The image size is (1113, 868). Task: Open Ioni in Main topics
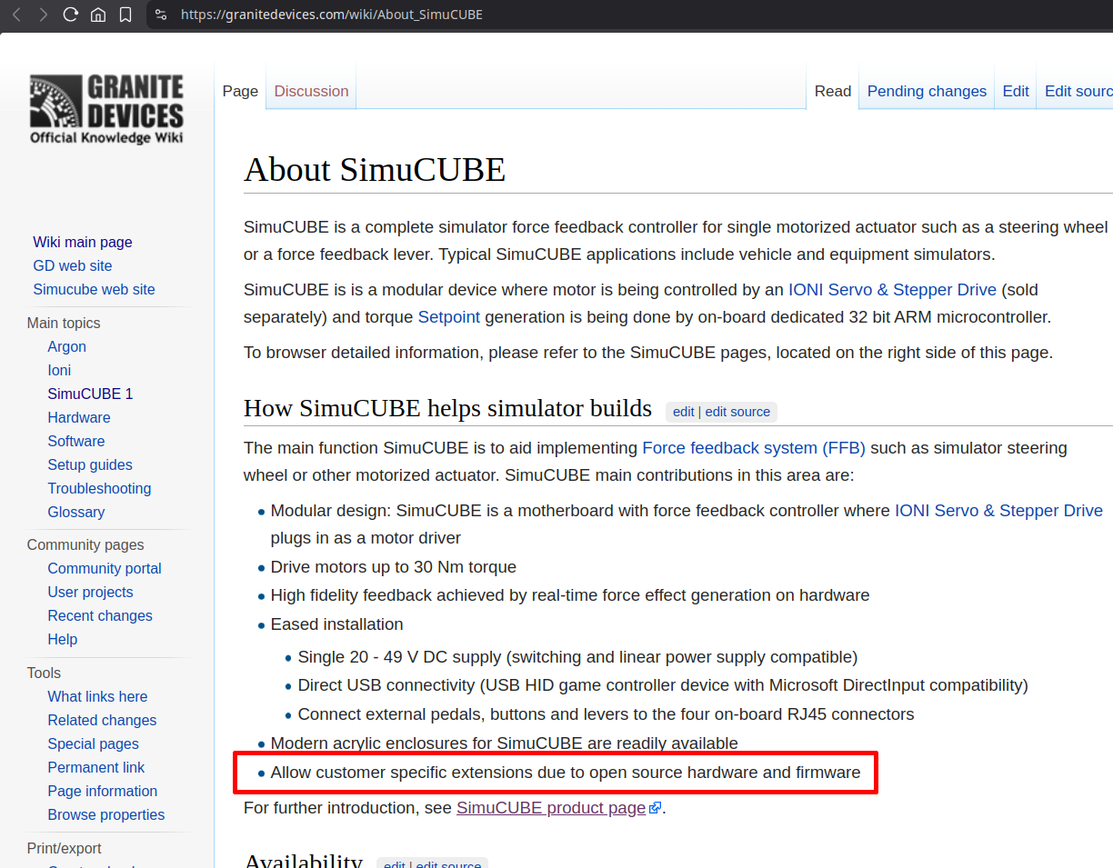59,370
